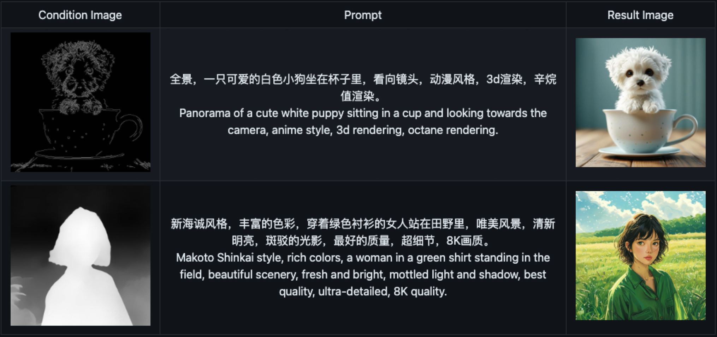
Task: Open the puppy edge-map condition image
Action: (x=81, y=102)
